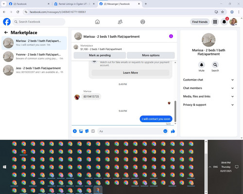Screen dimensions: 243x194
Task: Click the back arrow beside Marketplace
Action: (6, 32)
